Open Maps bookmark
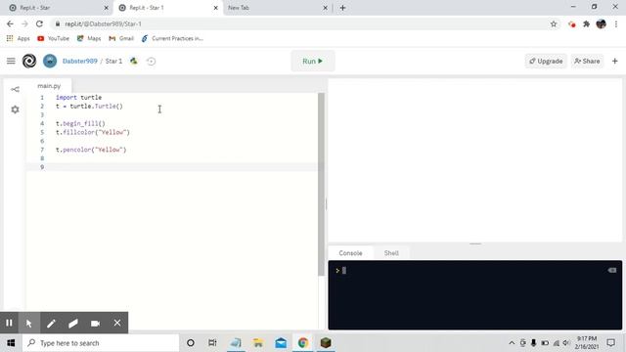 [89, 38]
